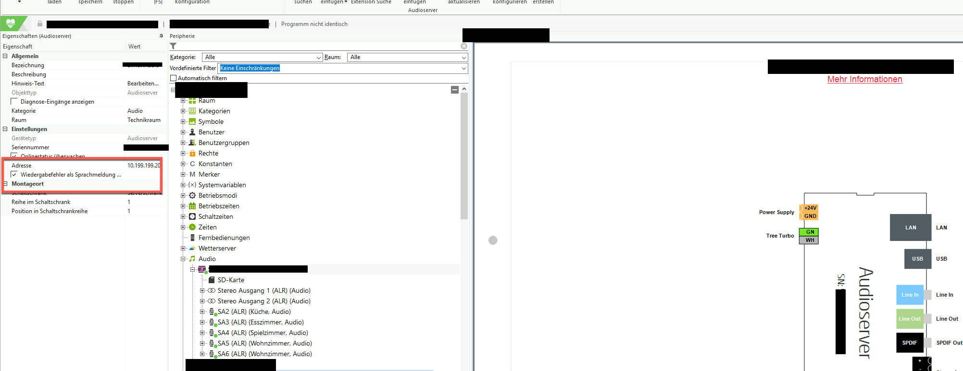Click the Adresse value 10.199.199.20
The width and height of the screenshot is (963, 371).
144,166
